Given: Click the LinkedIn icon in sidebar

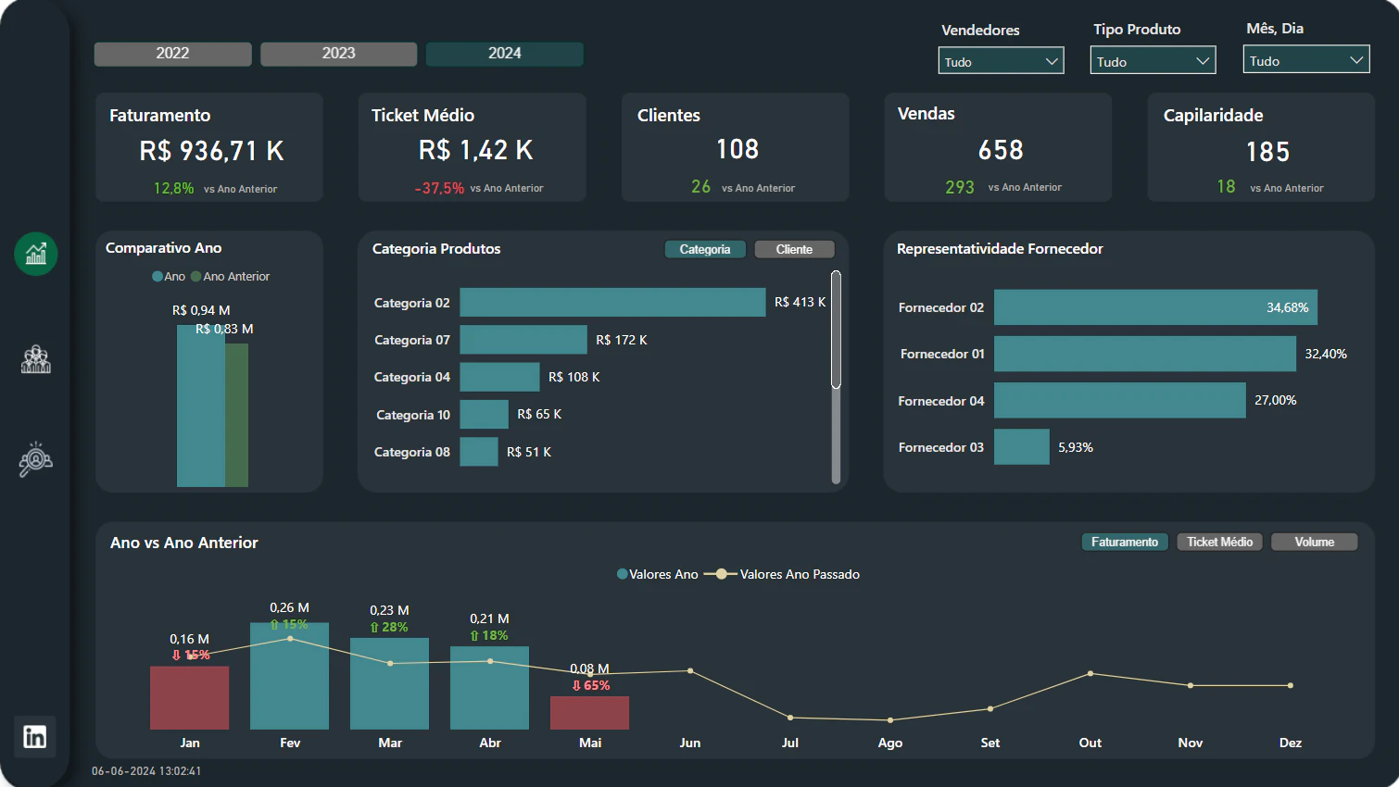Looking at the screenshot, I should [x=35, y=737].
